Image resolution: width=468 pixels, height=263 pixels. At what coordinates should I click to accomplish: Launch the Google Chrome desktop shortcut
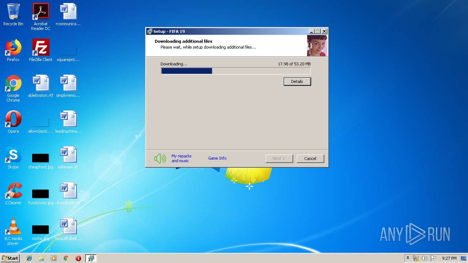coord(13,88)
